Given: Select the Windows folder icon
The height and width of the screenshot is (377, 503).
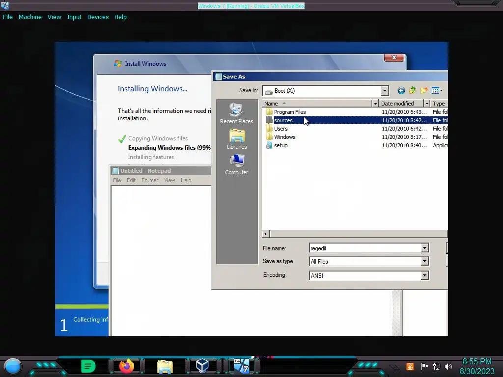Looking at the screenshot, I should (269, 137).
